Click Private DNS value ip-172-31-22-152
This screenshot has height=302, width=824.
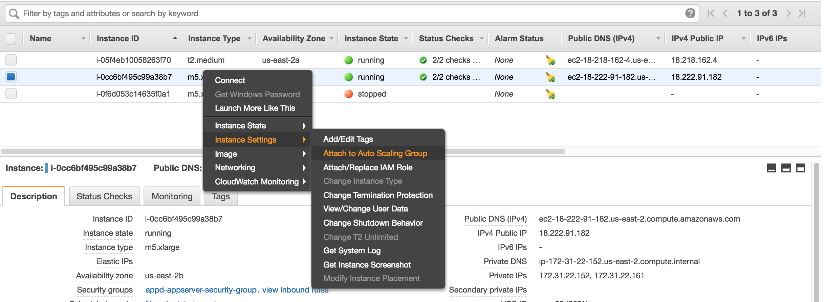[619, 261]
